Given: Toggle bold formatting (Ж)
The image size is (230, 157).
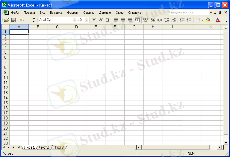Looking at the screenshot, I should (94, 20).
